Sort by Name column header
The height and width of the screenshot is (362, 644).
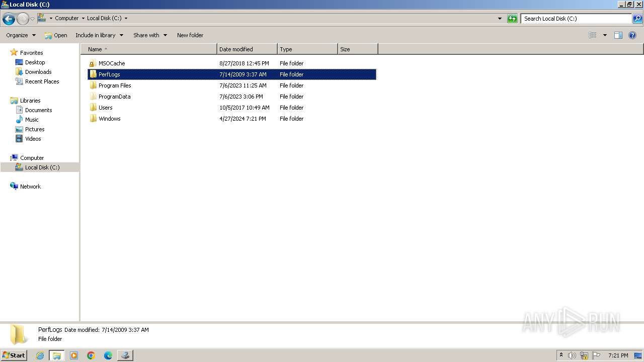pos(149,49)
